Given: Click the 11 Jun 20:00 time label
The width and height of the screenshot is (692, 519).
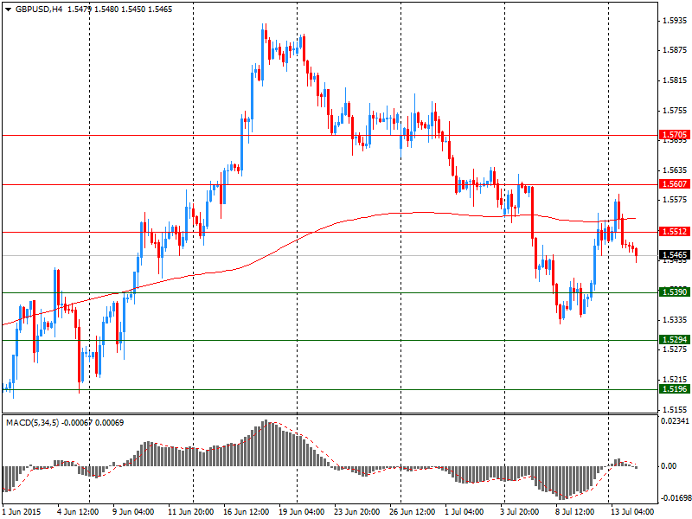Looking at the screenshot, I should (x=191, y=512).
